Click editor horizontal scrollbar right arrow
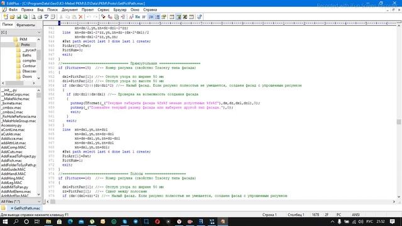402x226 pixels. coord(394,202)
